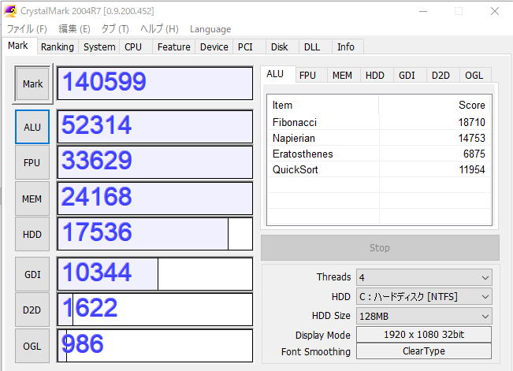Run the FPU benchmark button

(x=32, y=162)
